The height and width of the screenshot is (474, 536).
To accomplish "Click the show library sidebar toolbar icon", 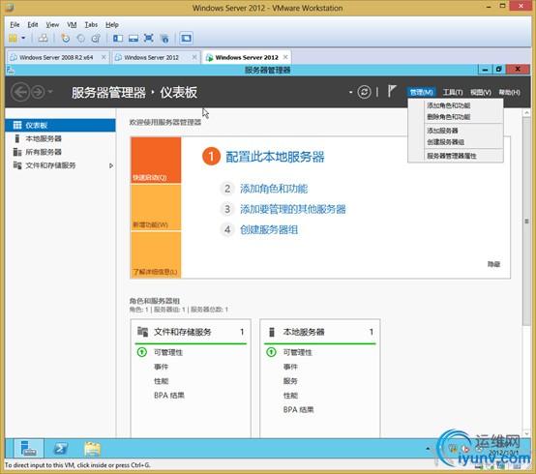I will [x=118, y=38].
